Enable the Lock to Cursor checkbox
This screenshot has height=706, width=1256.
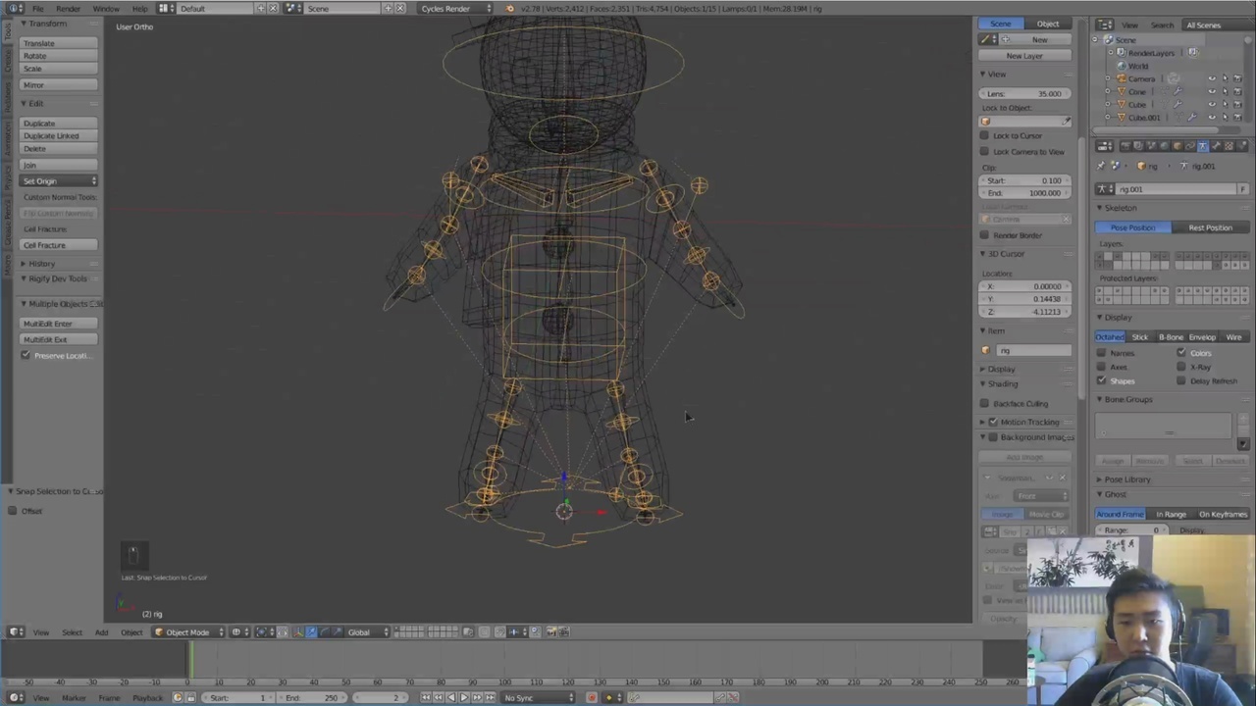pyautogui.click(x=985, y=136)
